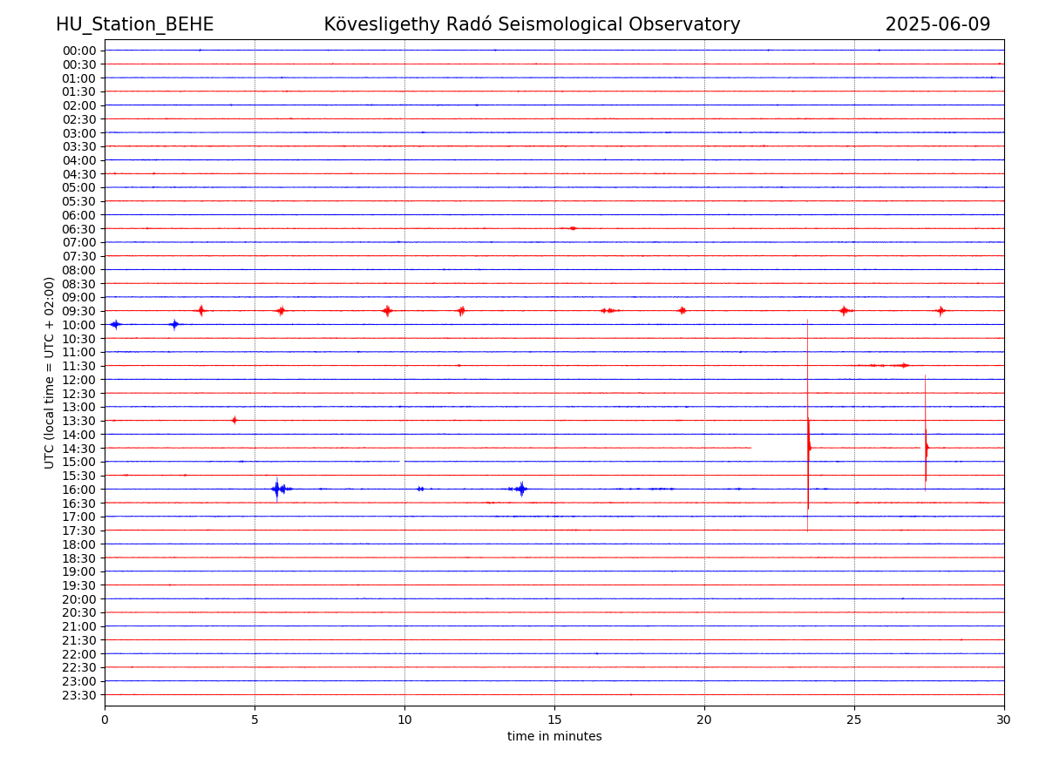Viewport: 1046px width, 784px height.
Task: Click x-axis tick label 10
Action: click(404, 720)
